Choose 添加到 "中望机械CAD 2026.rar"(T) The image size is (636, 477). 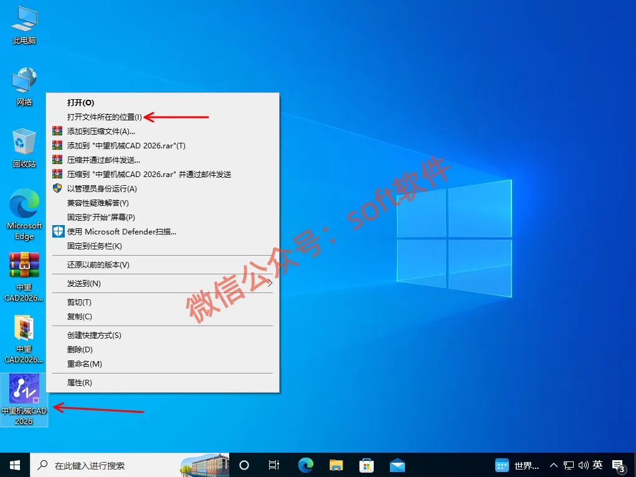coord(162,146)
